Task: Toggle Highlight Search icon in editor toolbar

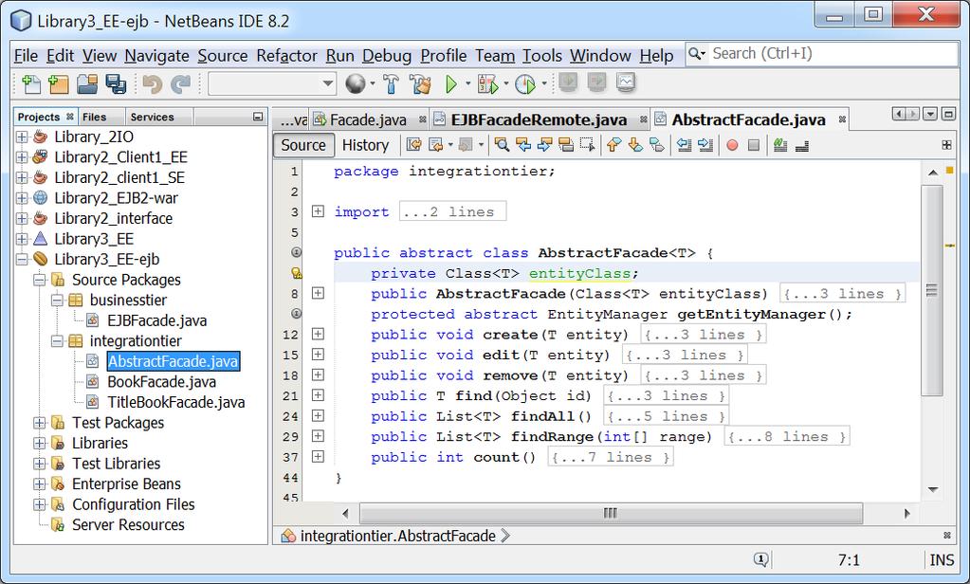Action: point(565,145)
